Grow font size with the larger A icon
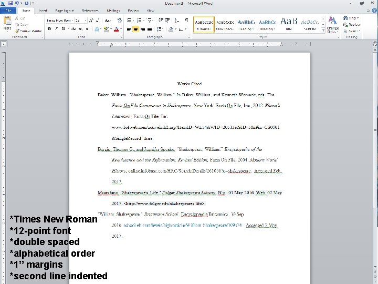378x284 pixels. 91,21
